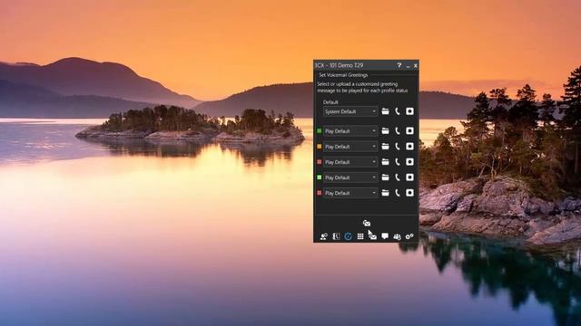Open the conference people icon in the bottom toolbar
This screenshot has height=326, width=581.
pyautogui.click(x=397, y=236)
